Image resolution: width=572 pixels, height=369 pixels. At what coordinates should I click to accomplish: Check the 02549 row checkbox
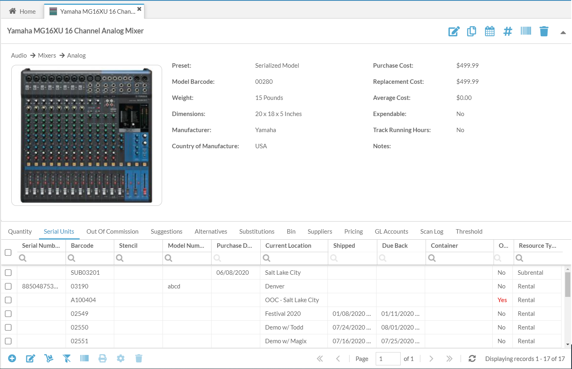8,314
